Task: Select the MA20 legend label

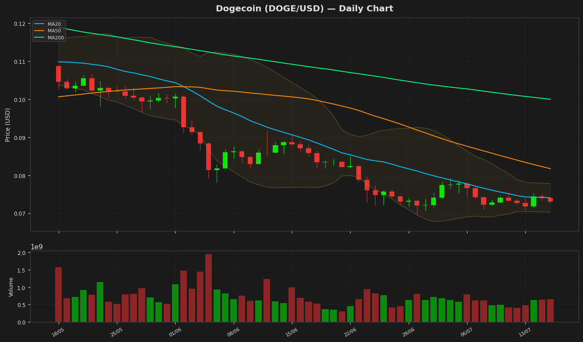Action: click(53, 24)
